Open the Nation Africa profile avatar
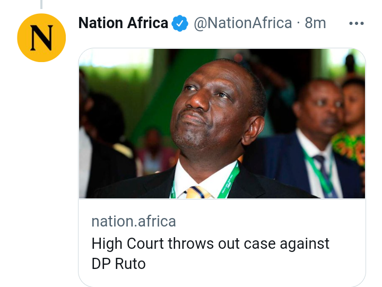The height and width of the screenshot is (287, 382). [41, 38]
